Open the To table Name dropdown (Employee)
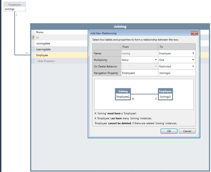The width and height of the screenshot is (211, 172). coord(193,53)
